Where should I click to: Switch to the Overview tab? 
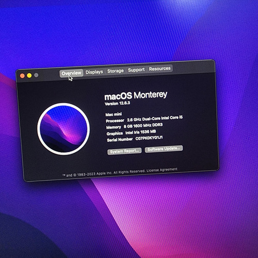point(71,73)
